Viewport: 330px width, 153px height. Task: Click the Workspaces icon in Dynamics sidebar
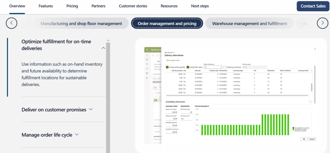point(147,73)
